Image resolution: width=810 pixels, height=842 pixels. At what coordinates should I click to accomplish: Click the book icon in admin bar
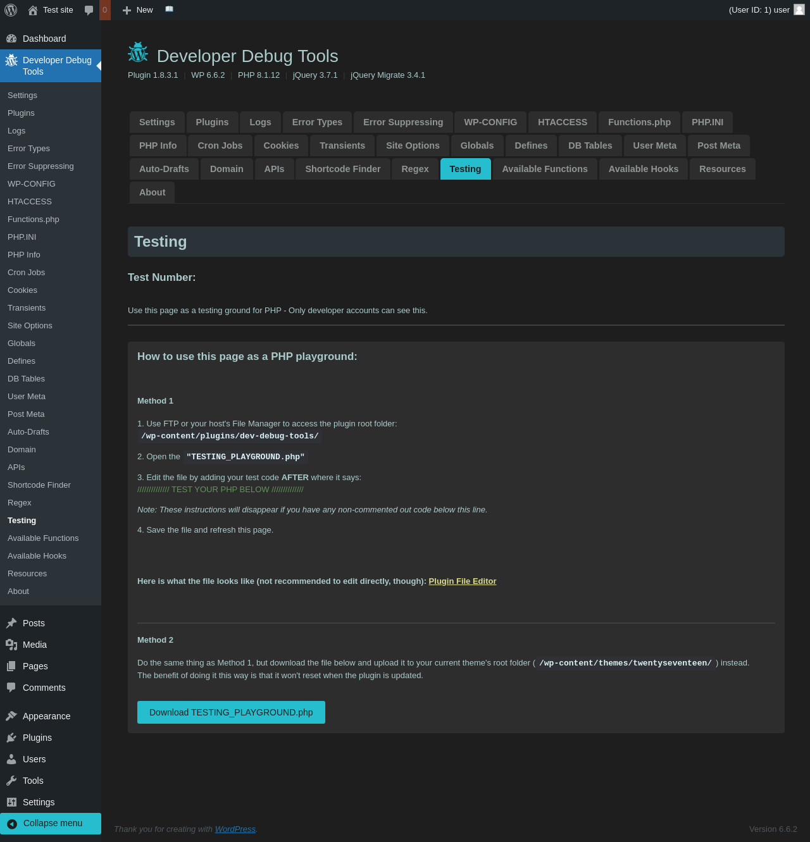coord(169,9)
